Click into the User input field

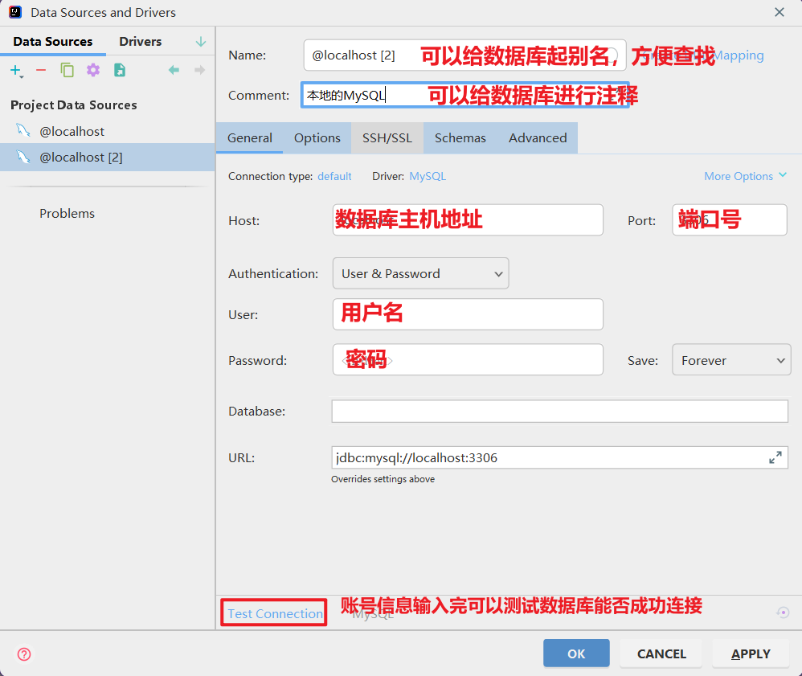click(468, 314)
